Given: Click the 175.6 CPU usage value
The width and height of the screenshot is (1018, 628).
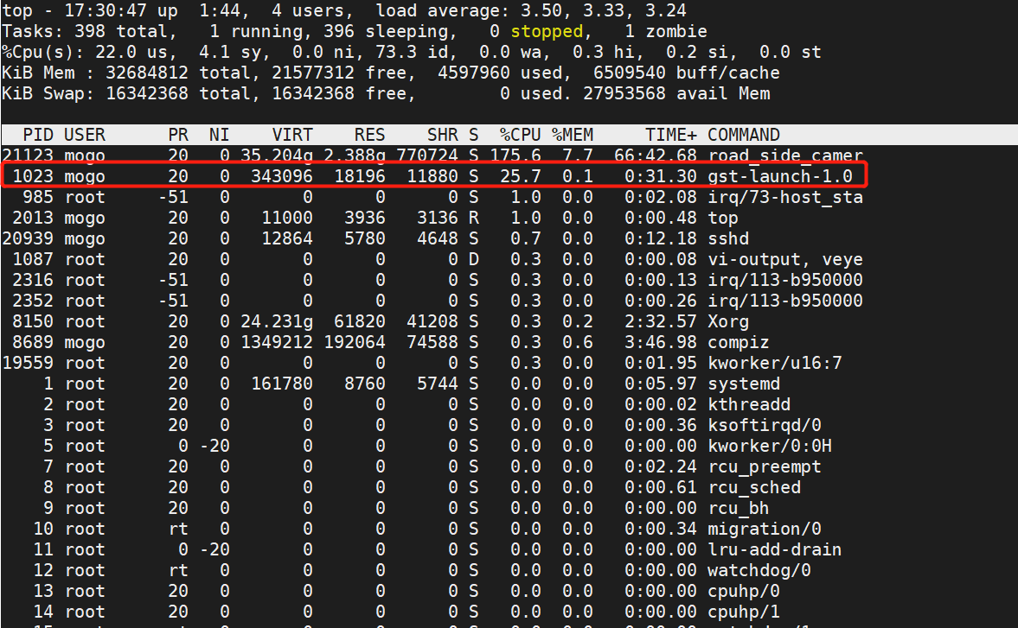Looking at the screenshot, I should tap(520, 155).
